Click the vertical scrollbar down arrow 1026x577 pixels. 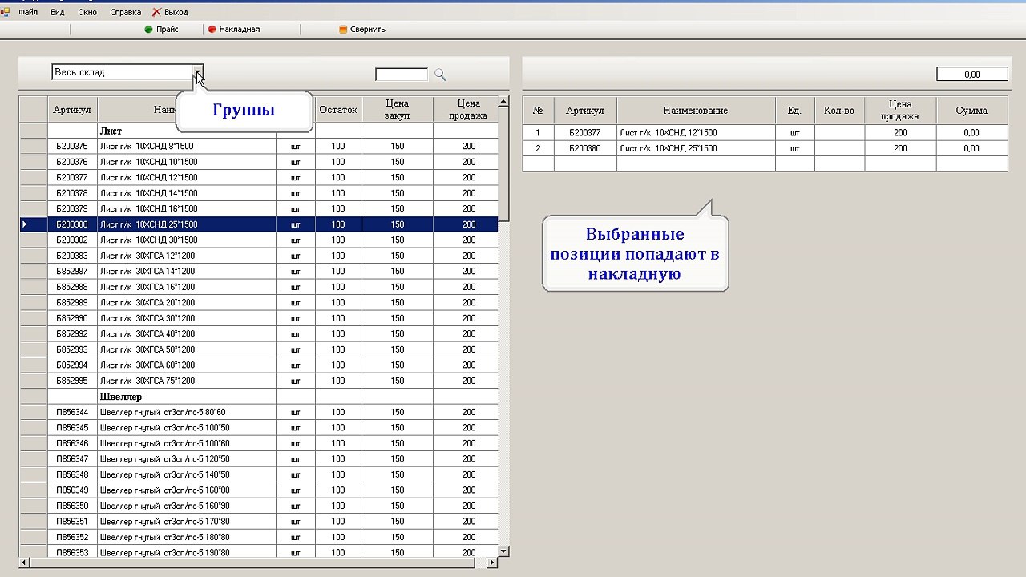click(503, 551)
